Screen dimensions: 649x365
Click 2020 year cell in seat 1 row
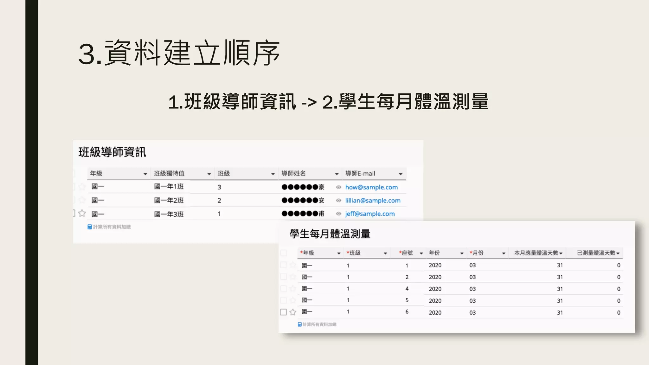point(435,265)
